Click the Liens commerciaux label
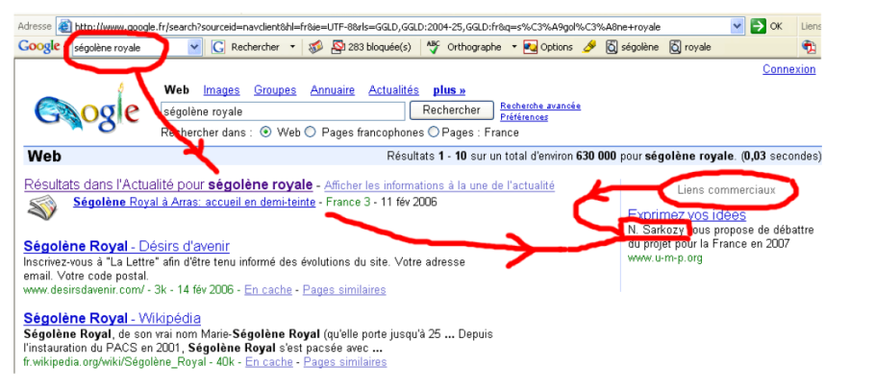The image size is (875, 390). point(726,190)
